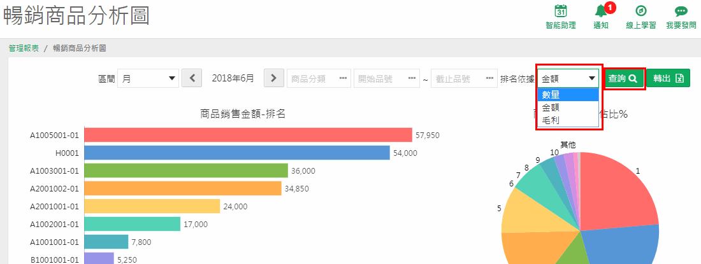The width and height of the screenshot is (701, 264).
Task: Click the orange A2001002-01 bar
Action: (x=183, y=188)
